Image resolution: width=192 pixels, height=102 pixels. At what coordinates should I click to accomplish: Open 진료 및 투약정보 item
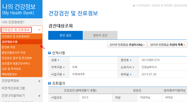click(x=11, y=69)
